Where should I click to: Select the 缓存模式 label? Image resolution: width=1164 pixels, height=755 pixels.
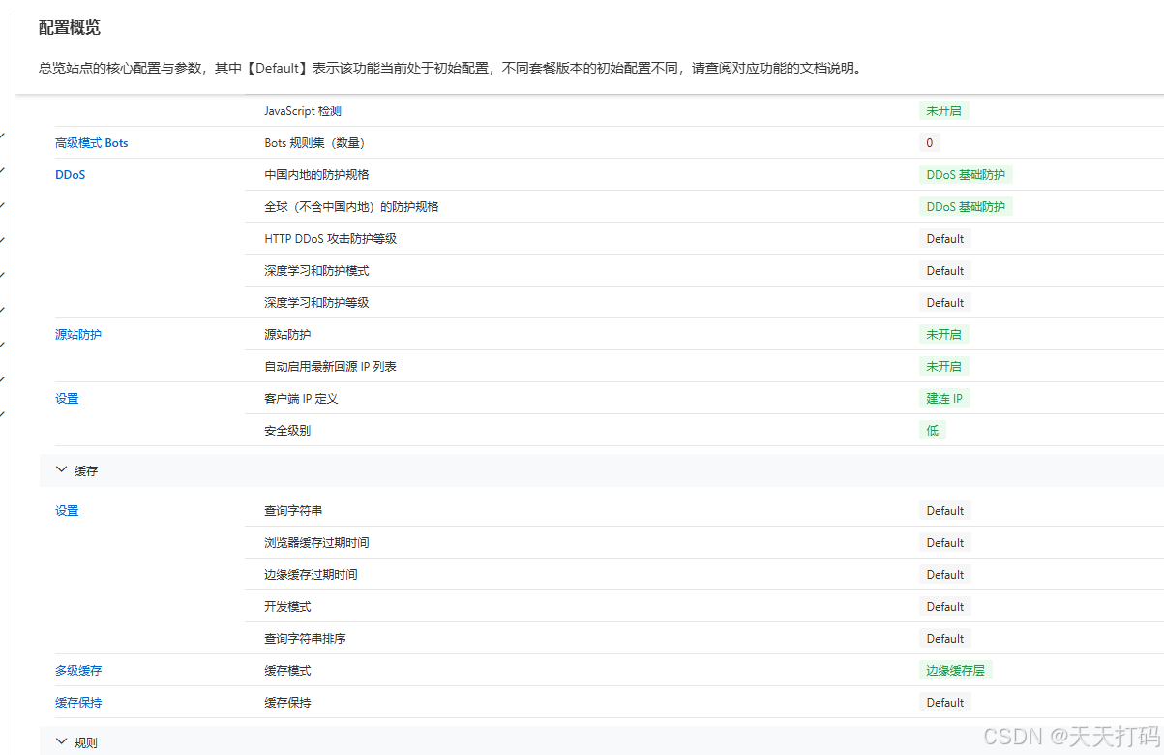tap(287, 671)
